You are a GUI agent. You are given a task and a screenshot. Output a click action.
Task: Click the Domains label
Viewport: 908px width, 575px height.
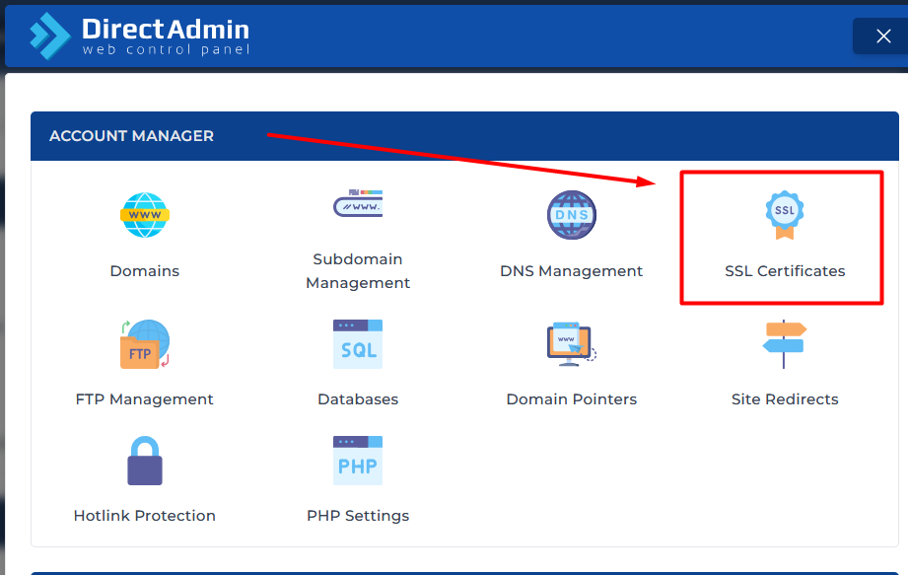click(x=145, y=271)
